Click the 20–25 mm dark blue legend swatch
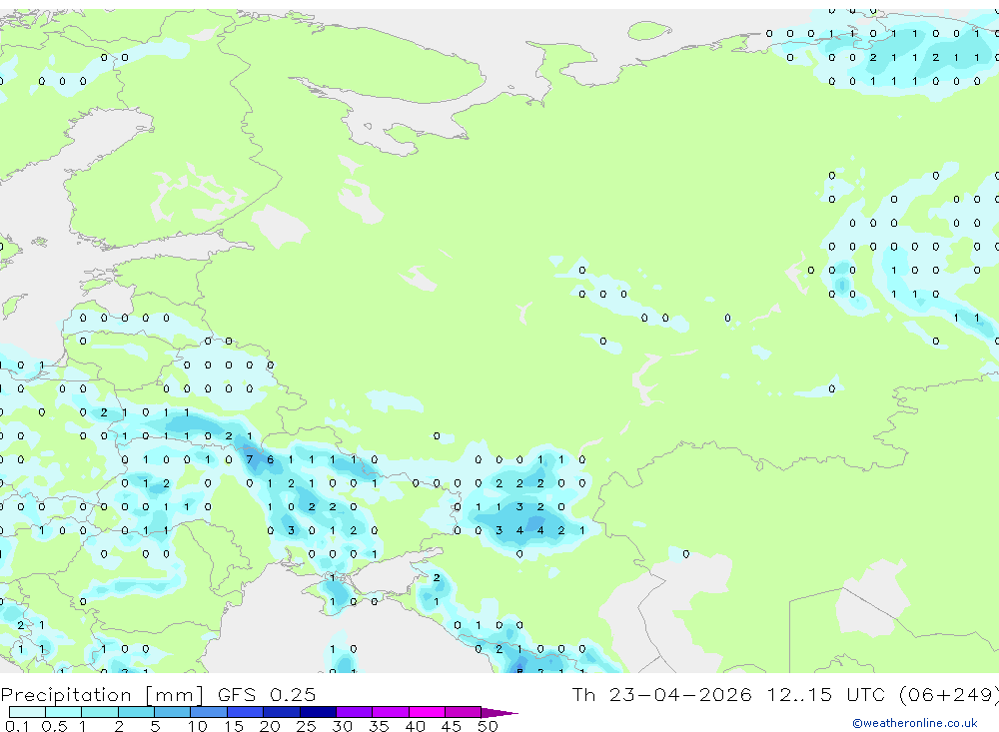 coord(281,712)
